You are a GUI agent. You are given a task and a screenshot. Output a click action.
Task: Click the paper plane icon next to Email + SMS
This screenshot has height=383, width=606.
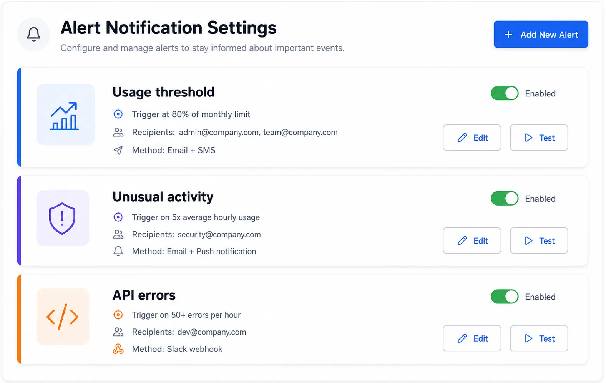tap(118, 150)
